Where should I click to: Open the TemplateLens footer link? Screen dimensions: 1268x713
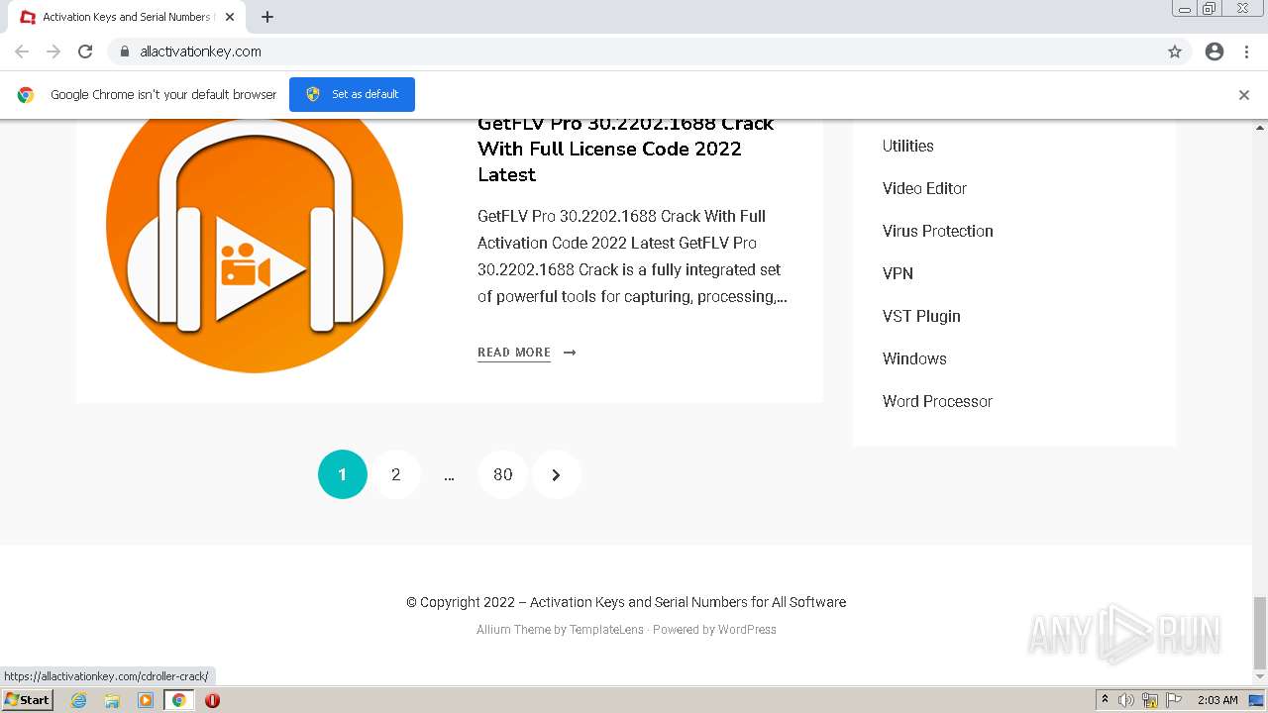coord(606,630)
